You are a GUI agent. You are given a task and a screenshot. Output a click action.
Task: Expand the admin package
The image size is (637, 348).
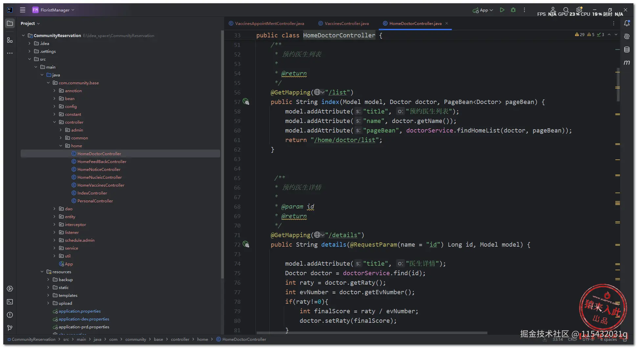(x=61, y=130)
